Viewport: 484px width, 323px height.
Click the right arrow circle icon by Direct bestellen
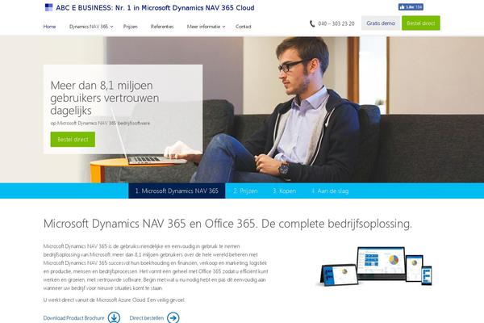173,317
